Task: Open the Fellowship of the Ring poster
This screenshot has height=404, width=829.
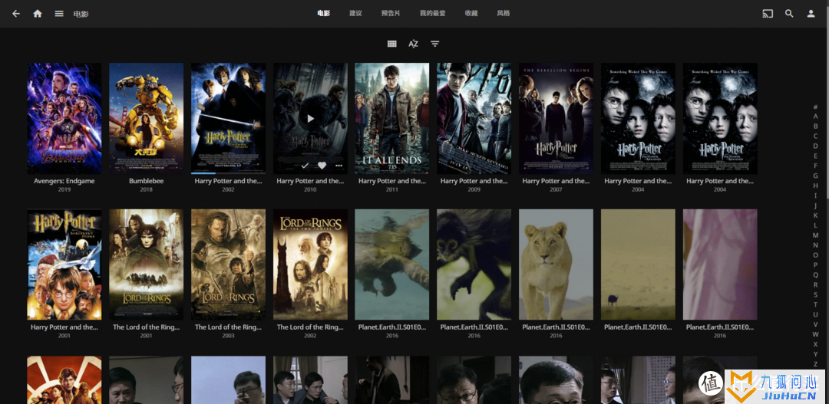Action: tap(147, 264)
